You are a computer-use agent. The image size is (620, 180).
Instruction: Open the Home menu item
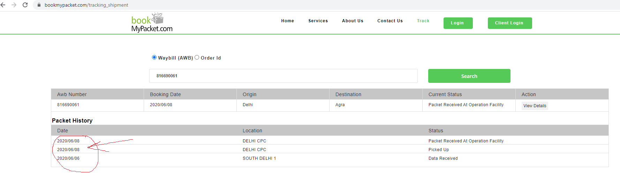288,21
